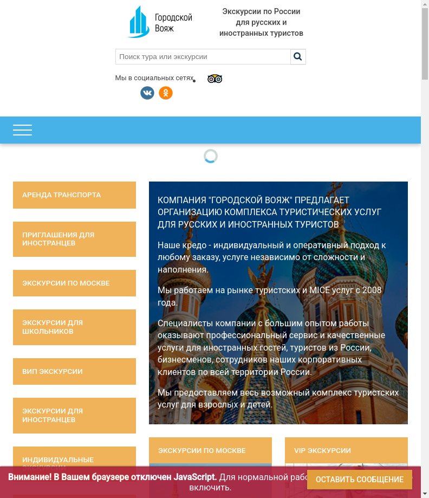Click the Оставить сообщение button
The image size is (429, 498).
[x=360, y=479]
